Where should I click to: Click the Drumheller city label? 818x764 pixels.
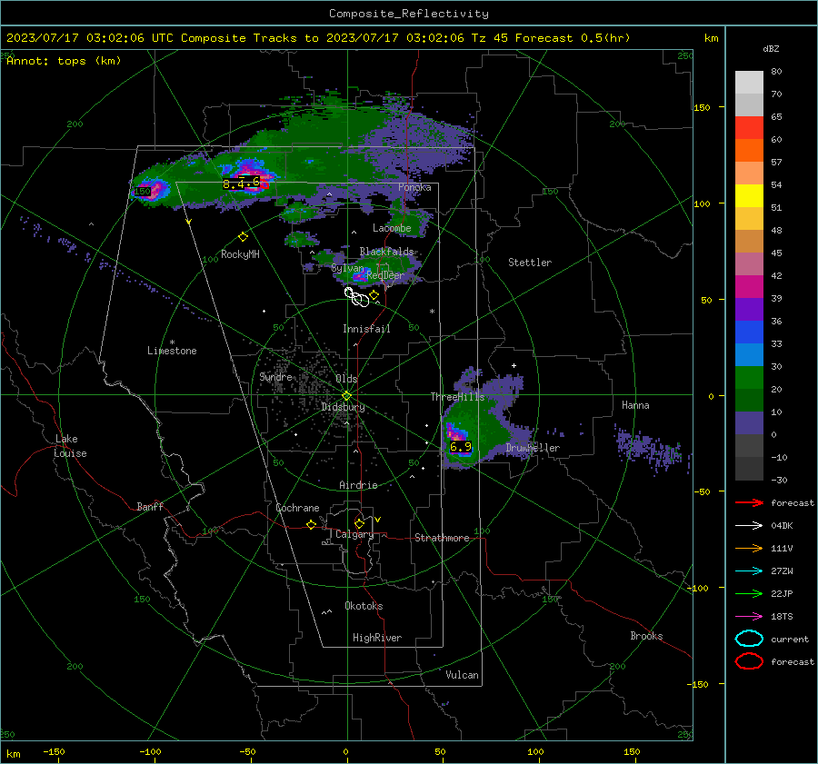click(x=533, y=448)
